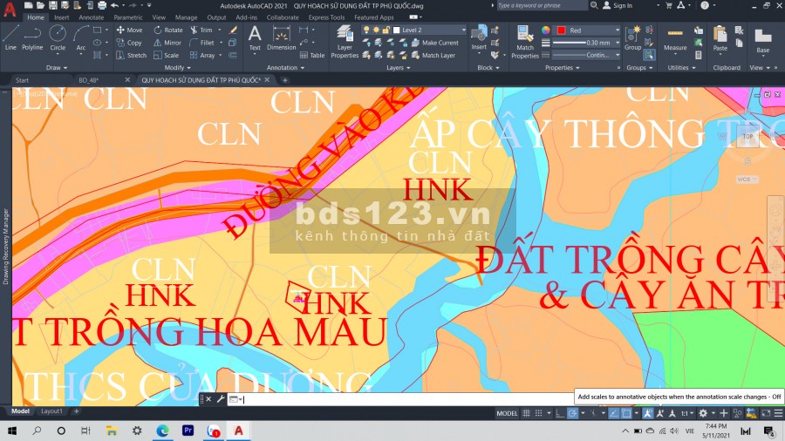This screenshot has height=441, width=785.
Task: Toggle snap mode in status bar
Action: pyautogui.click(x=539, y=413)
